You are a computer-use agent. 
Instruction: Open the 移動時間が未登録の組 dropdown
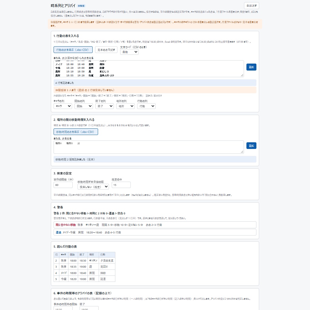[x=93, y=187]
